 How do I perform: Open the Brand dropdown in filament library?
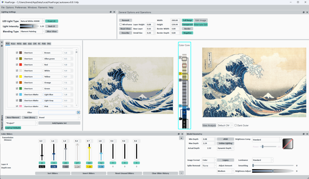(59, 118)
